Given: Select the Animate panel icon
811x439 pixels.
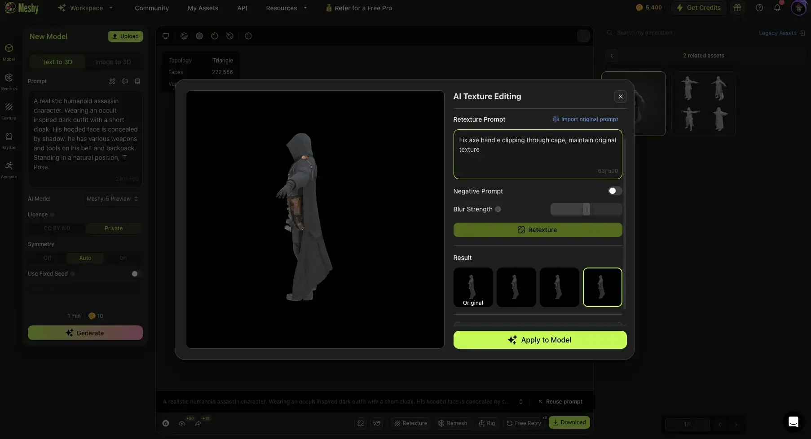Looking at the screenshot, I should point(9,169).
